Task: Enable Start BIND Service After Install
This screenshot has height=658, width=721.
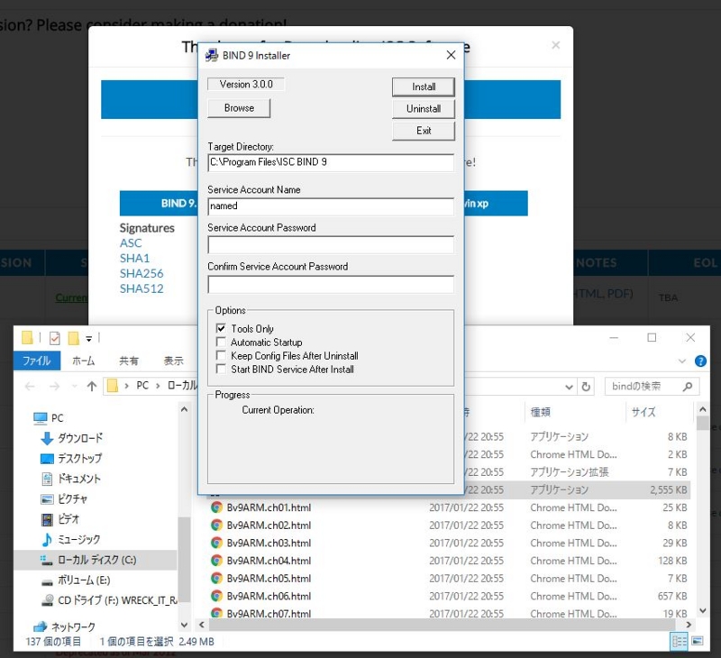Action: point(221,369)
